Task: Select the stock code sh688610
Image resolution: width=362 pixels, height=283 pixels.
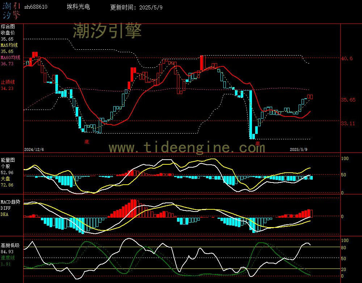Action: tap(36, 7)
